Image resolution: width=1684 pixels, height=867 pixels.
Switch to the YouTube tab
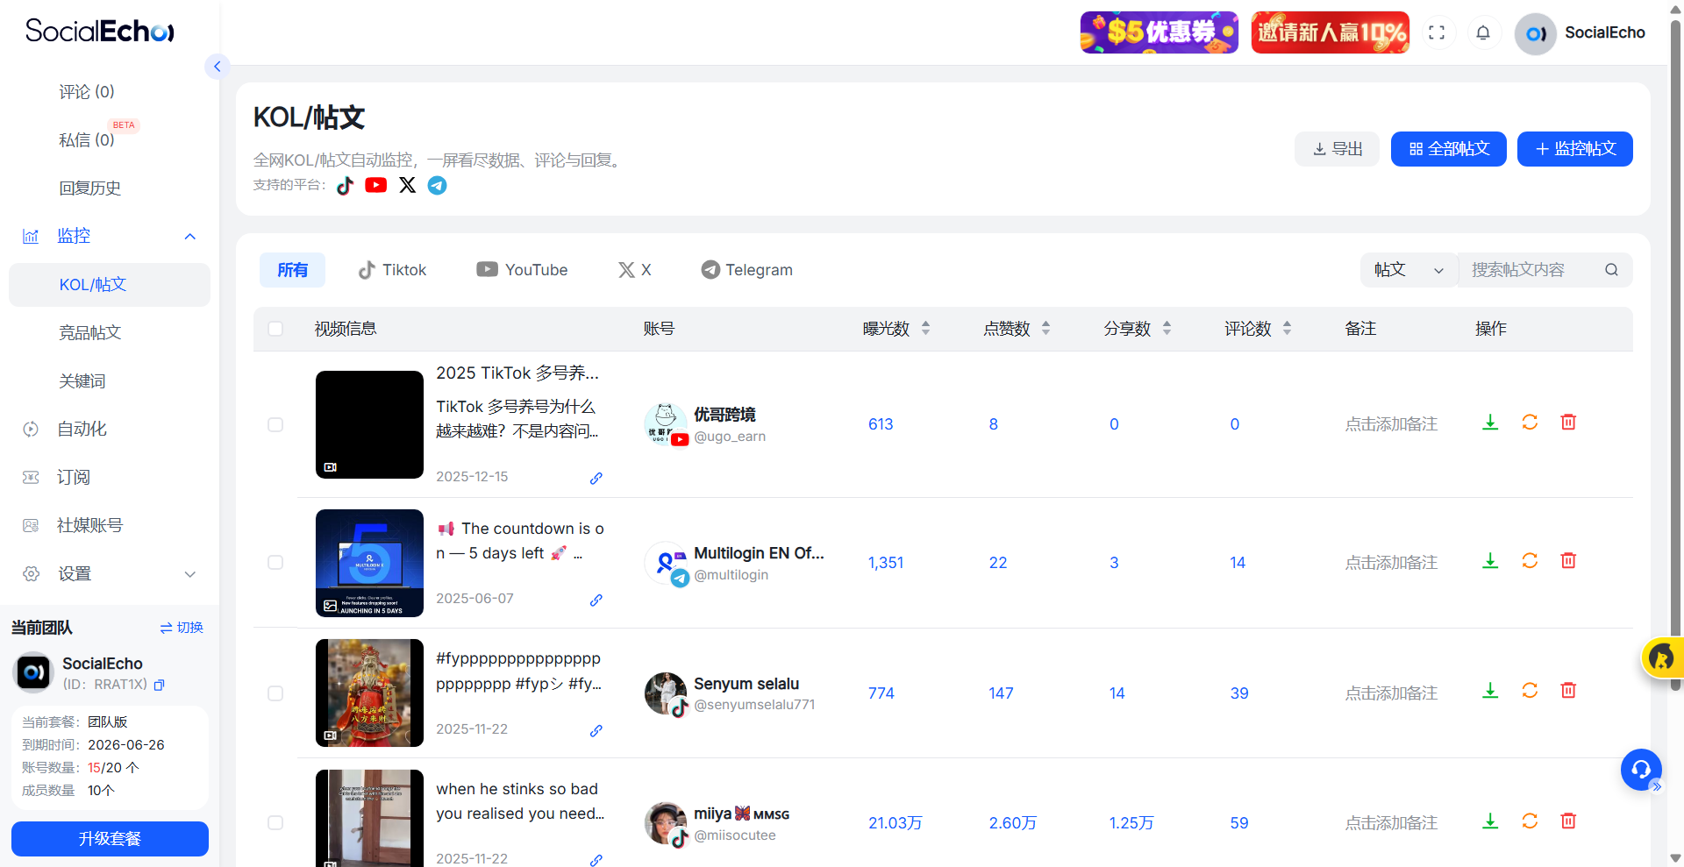click(x=522, y=270)
